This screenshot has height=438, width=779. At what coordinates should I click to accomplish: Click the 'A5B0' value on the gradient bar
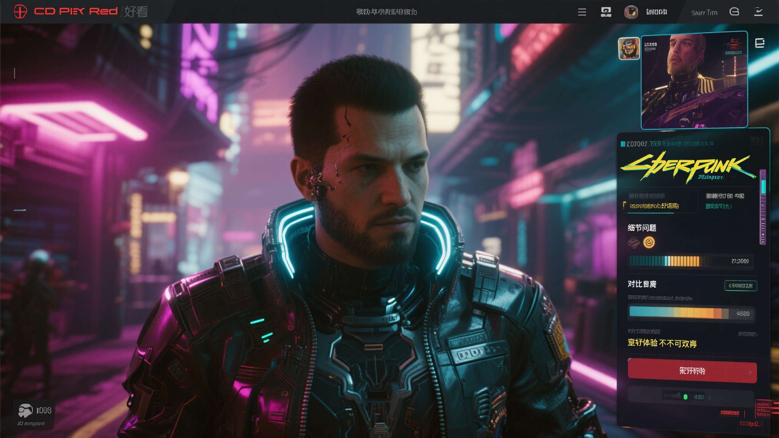pos(743,314)
